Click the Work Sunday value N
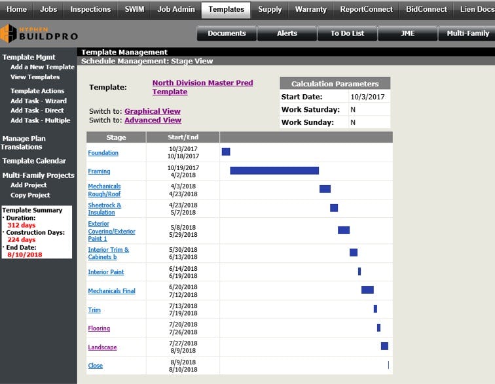This screenshot has height=384, width=495. click(353, 122)
